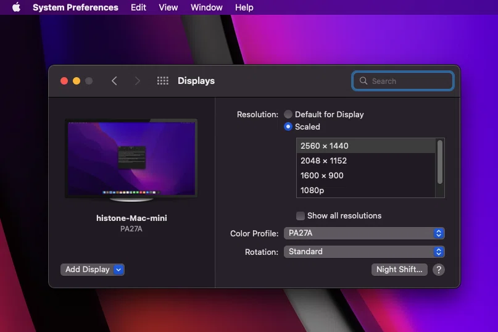Viewport: 498px width, 332px height.
Task: Close the Displays window
Action: (x=64, y=81)
